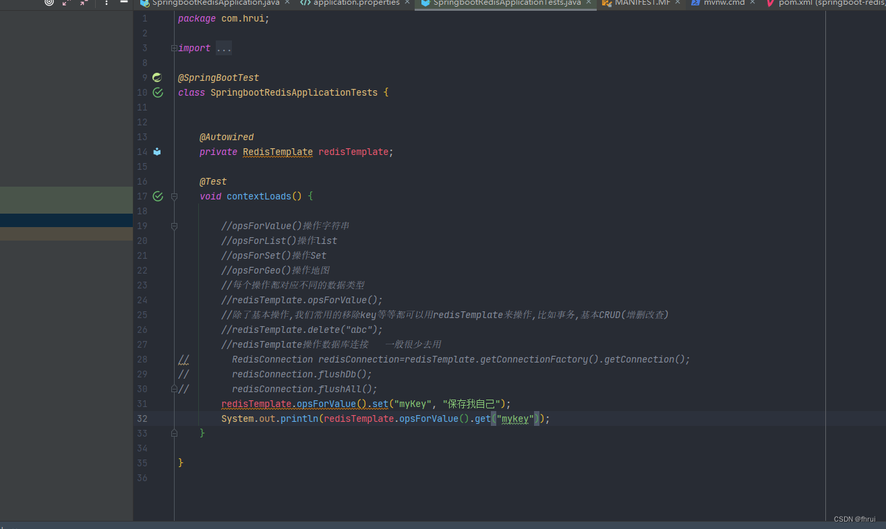Run contextLoads via the gutter icon on line 17
Screen dimensions: 886x529
coord(157,196)
